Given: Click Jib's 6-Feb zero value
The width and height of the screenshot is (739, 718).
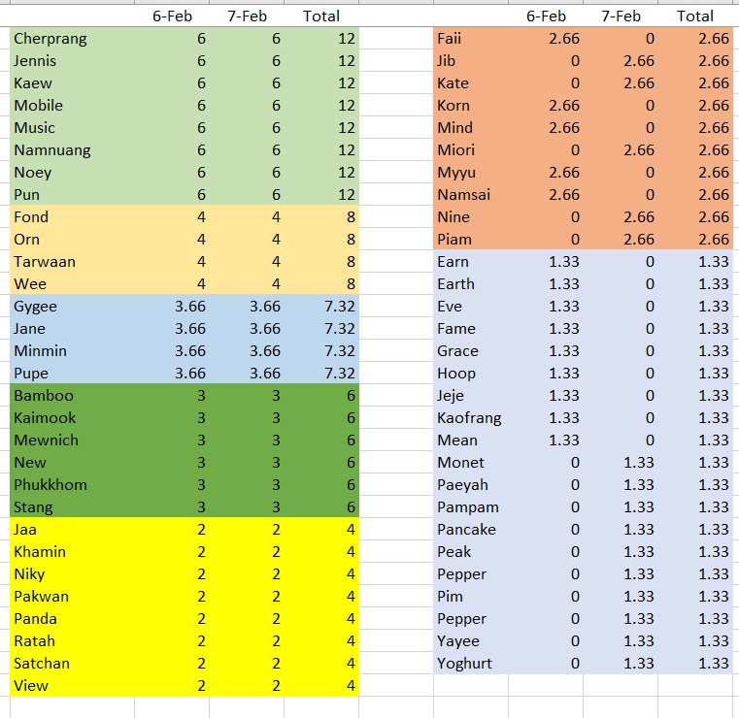Looking at the screenshot, I should [x=546, y=61].
